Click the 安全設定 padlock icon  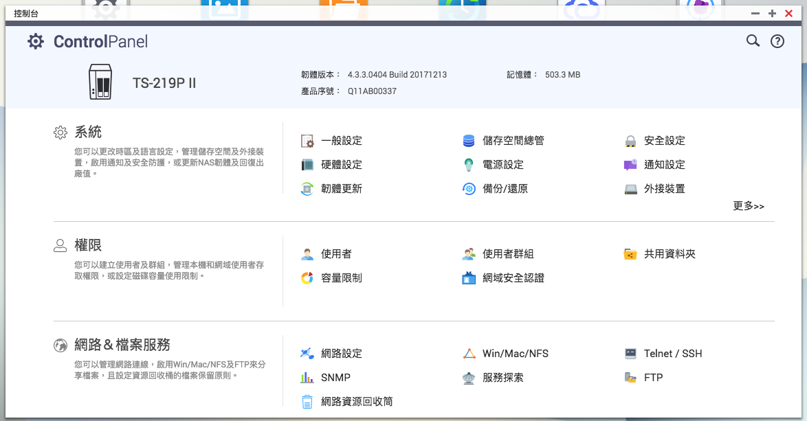pos(630,141)
